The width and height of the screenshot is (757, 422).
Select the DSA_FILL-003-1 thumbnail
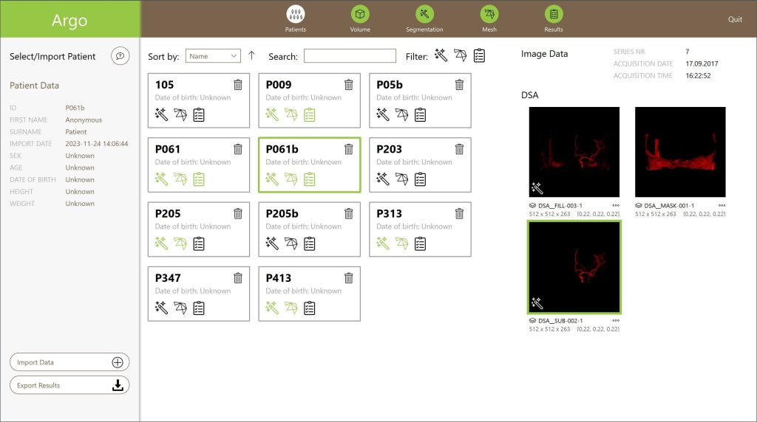(574, 152)
